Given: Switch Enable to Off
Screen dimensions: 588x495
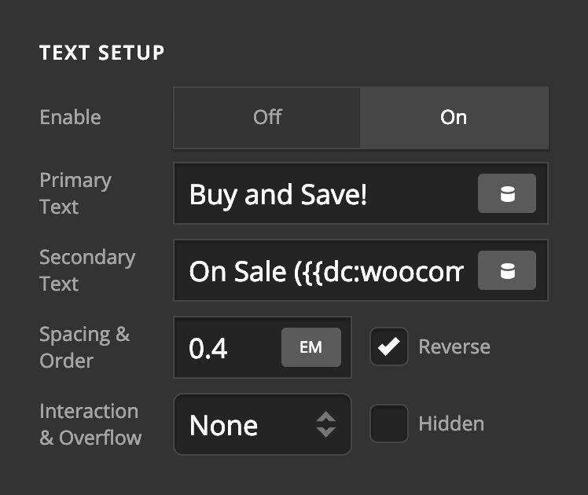Looking at the screenshot, I should [x=267, y=117].
